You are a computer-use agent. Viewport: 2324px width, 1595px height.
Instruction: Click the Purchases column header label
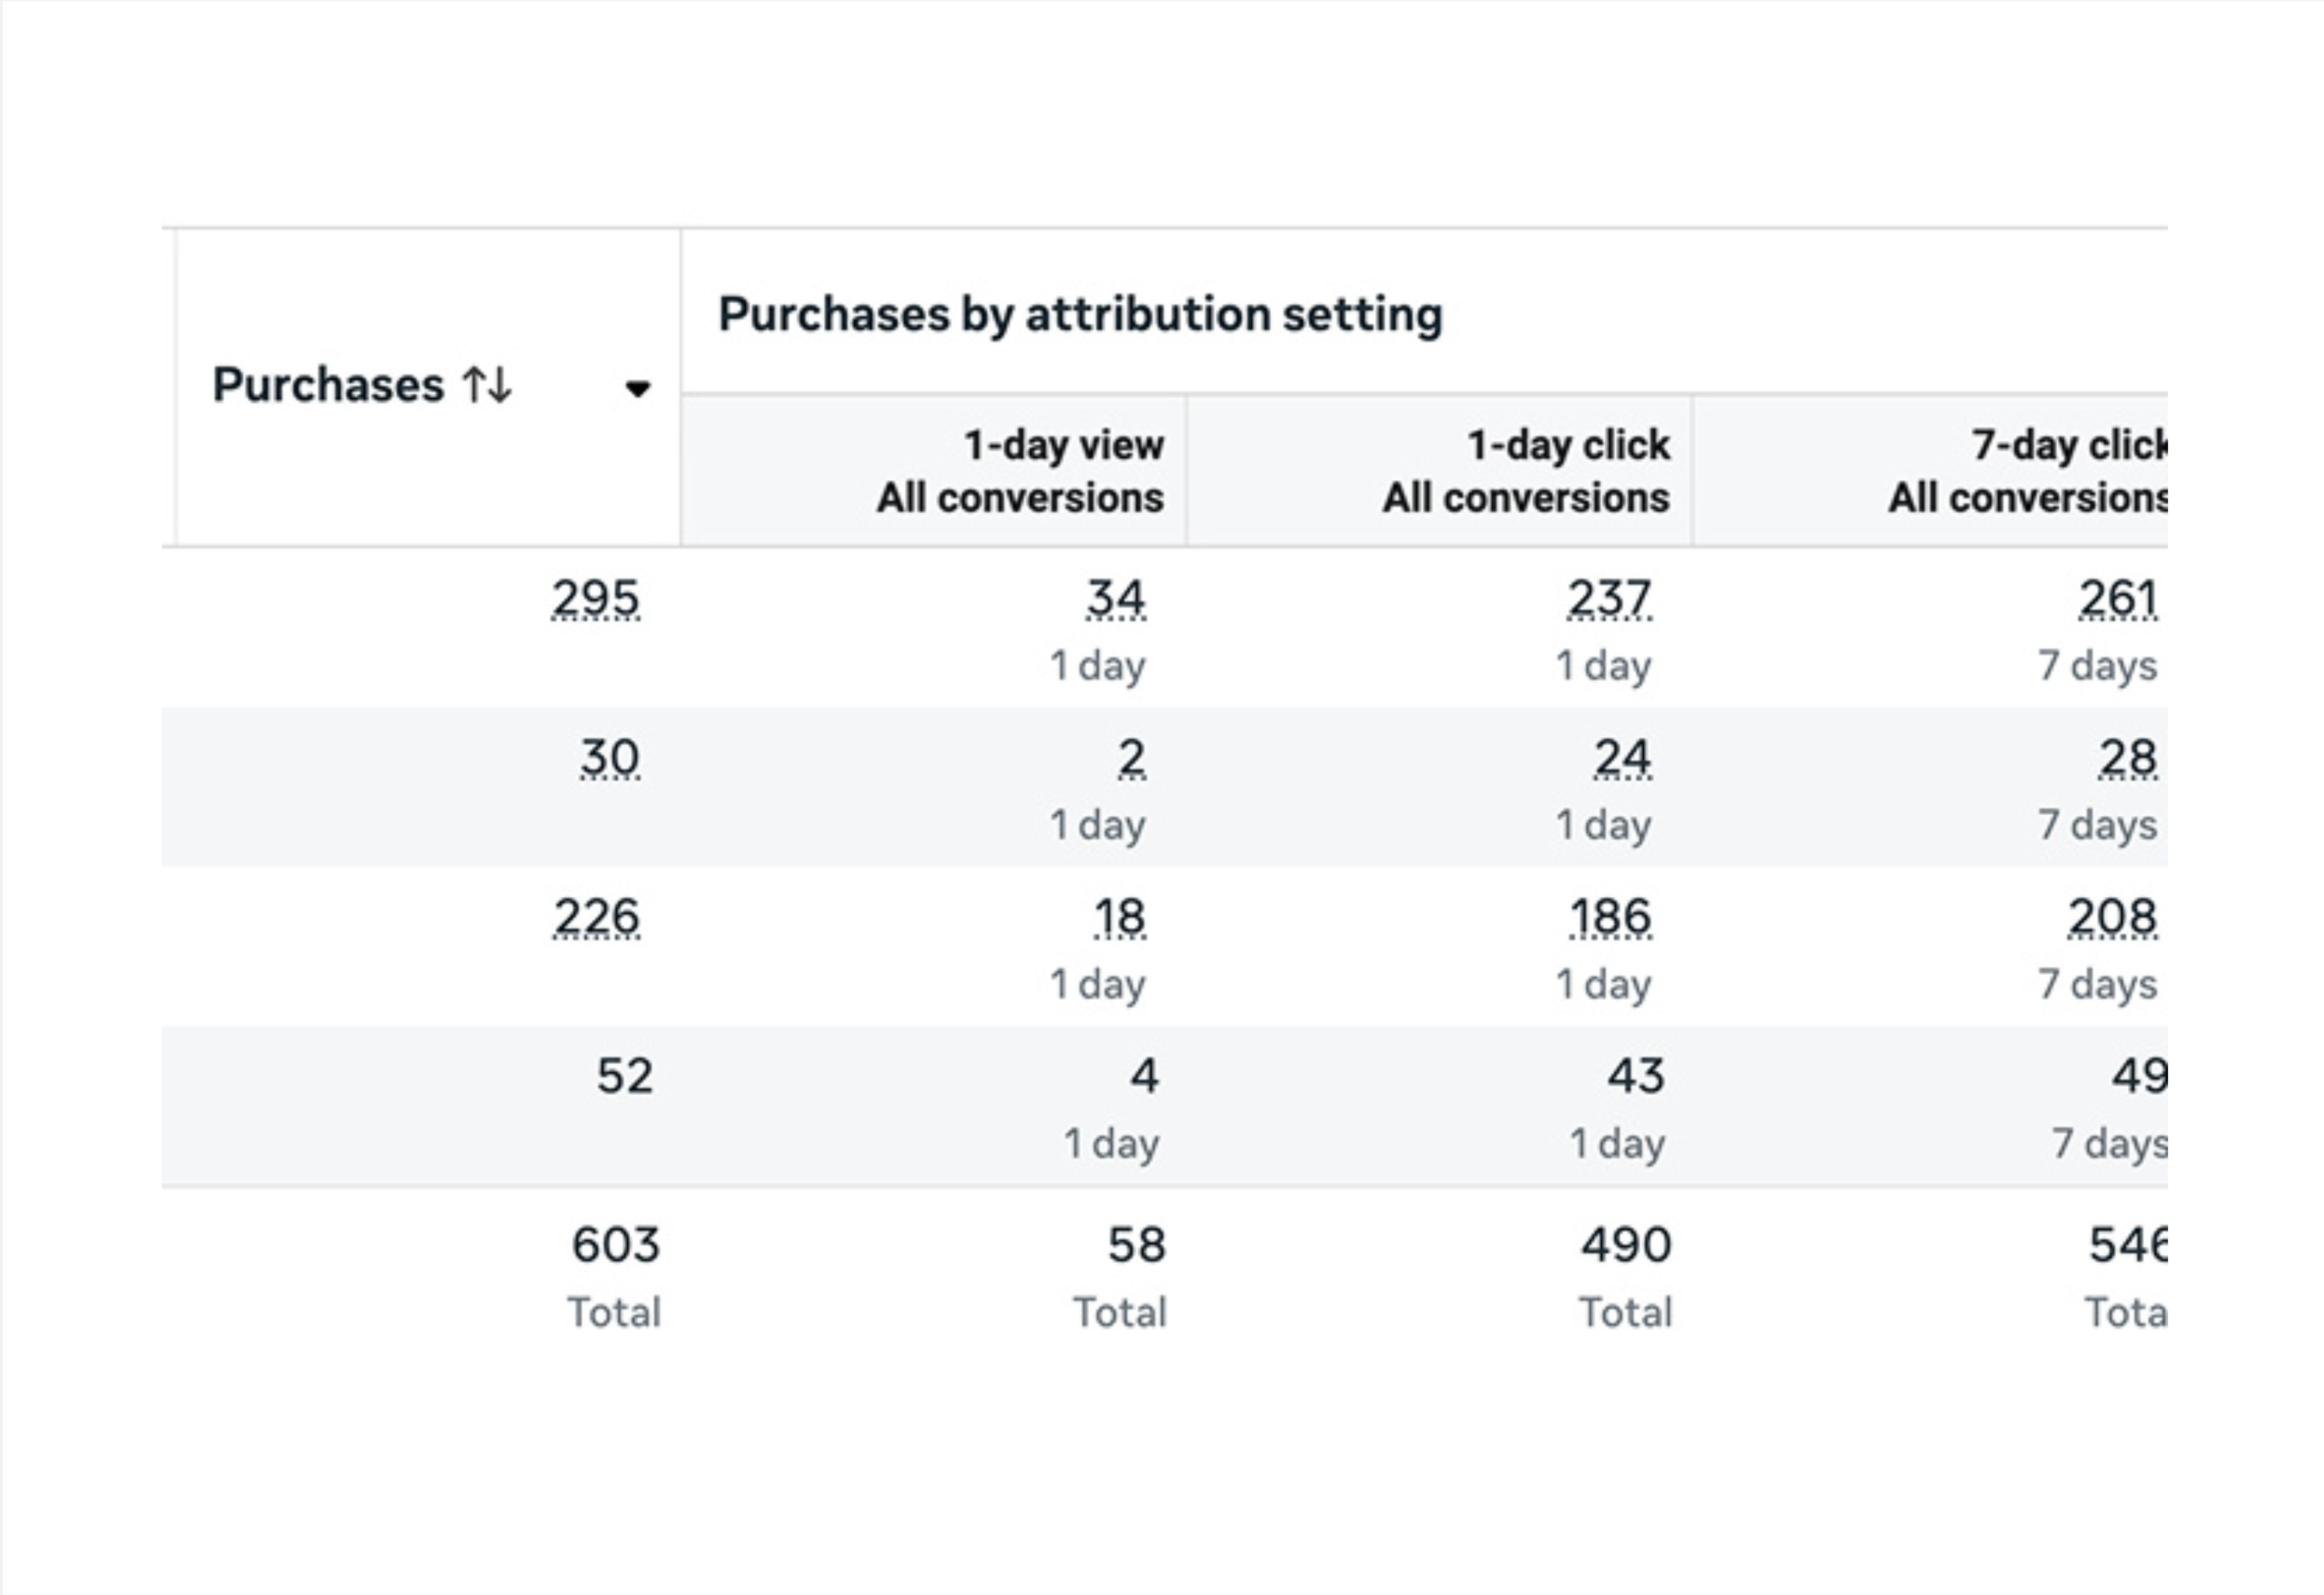(x=327, y=385)
